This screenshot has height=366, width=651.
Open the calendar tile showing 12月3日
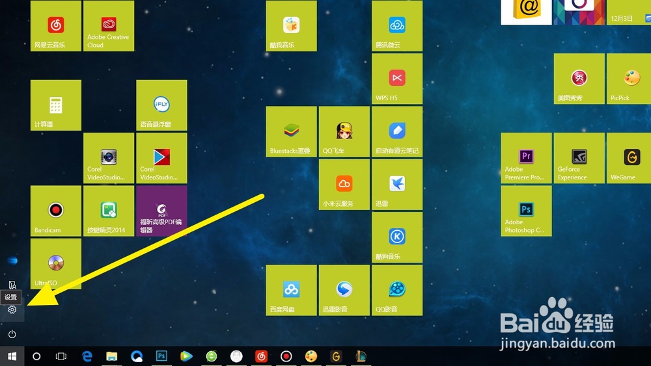pyautogui.click(x=629, y=12)
